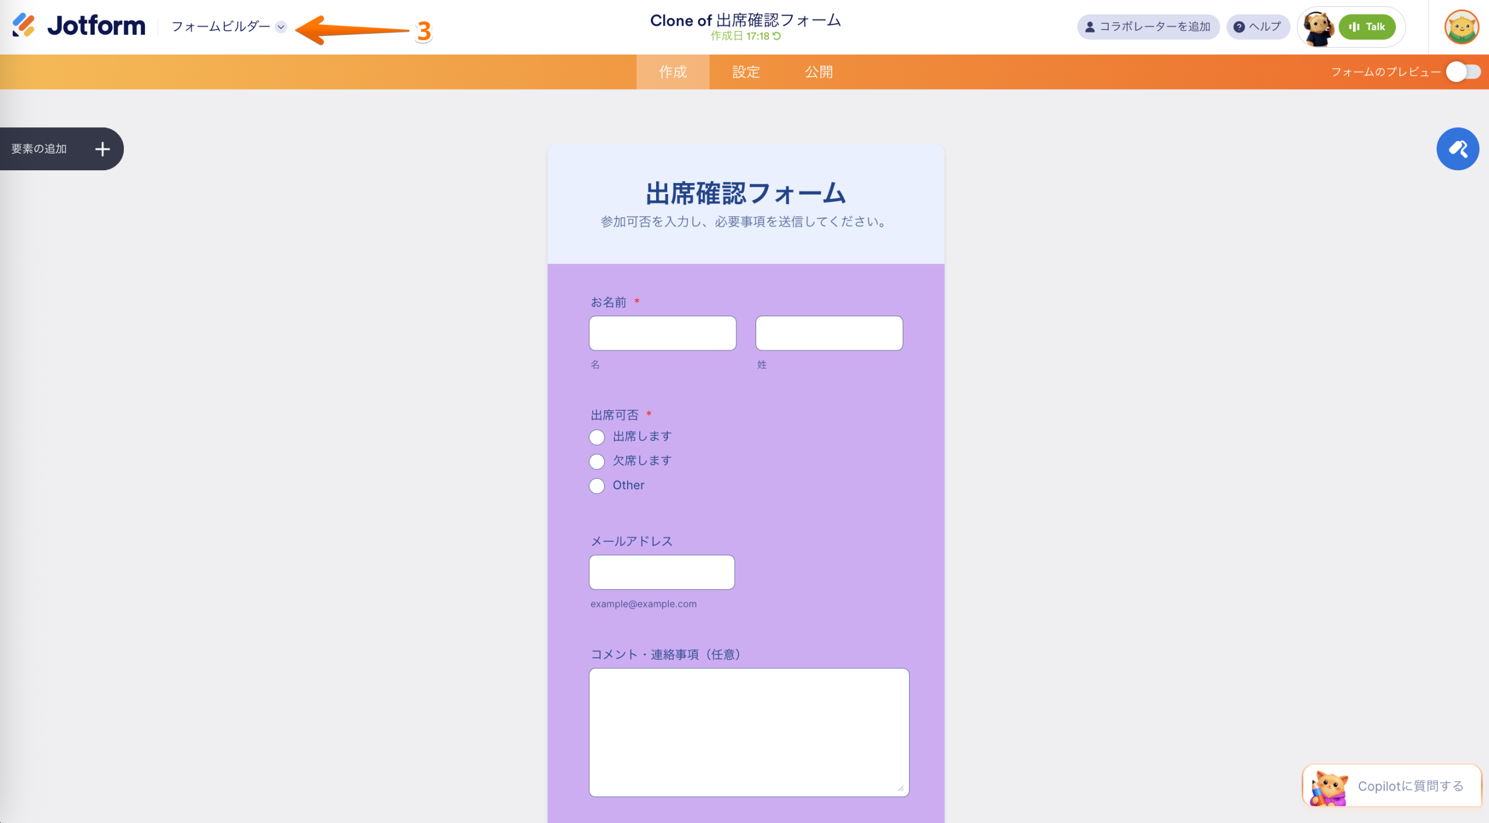The height and width of the screenshot is (823, 1489).
Task: Select the 欠席します radio option
Action: pyautogui.click(x=597, y=461)
